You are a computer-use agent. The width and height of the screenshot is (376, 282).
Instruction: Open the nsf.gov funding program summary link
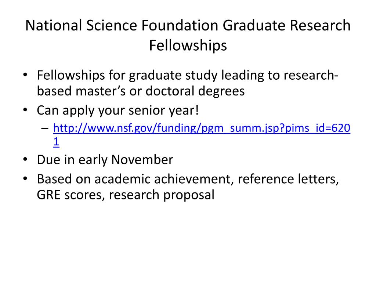coord(202,128)
